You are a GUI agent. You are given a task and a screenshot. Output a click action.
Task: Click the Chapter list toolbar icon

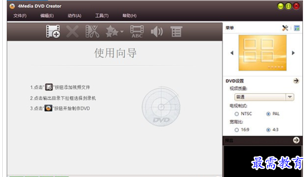[176, 31]
